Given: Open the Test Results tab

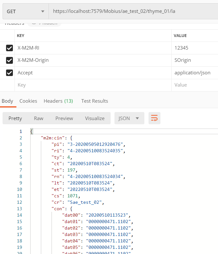Looking at the screenshot, I should coord(95,101).
